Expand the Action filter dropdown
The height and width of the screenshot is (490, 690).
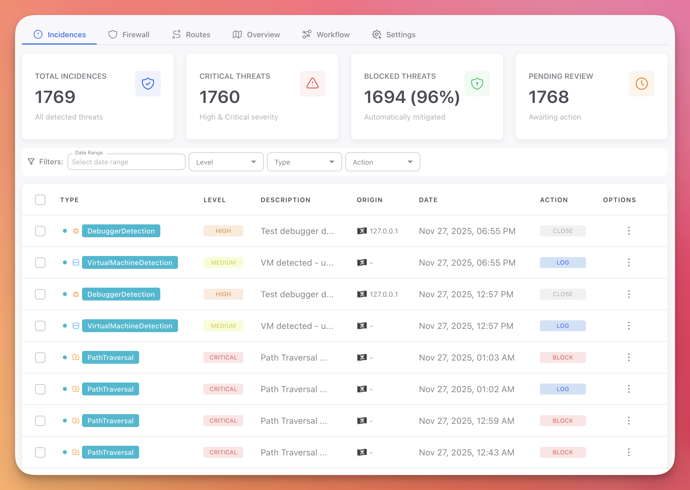coord(382,162)
